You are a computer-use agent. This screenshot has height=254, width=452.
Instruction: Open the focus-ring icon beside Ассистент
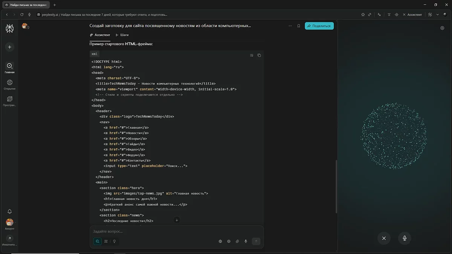click(430, 15)
